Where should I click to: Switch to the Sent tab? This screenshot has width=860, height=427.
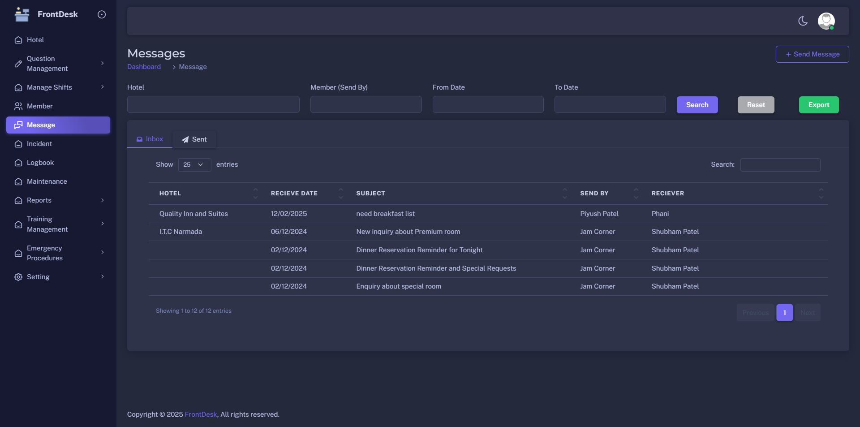click(194, 139)
